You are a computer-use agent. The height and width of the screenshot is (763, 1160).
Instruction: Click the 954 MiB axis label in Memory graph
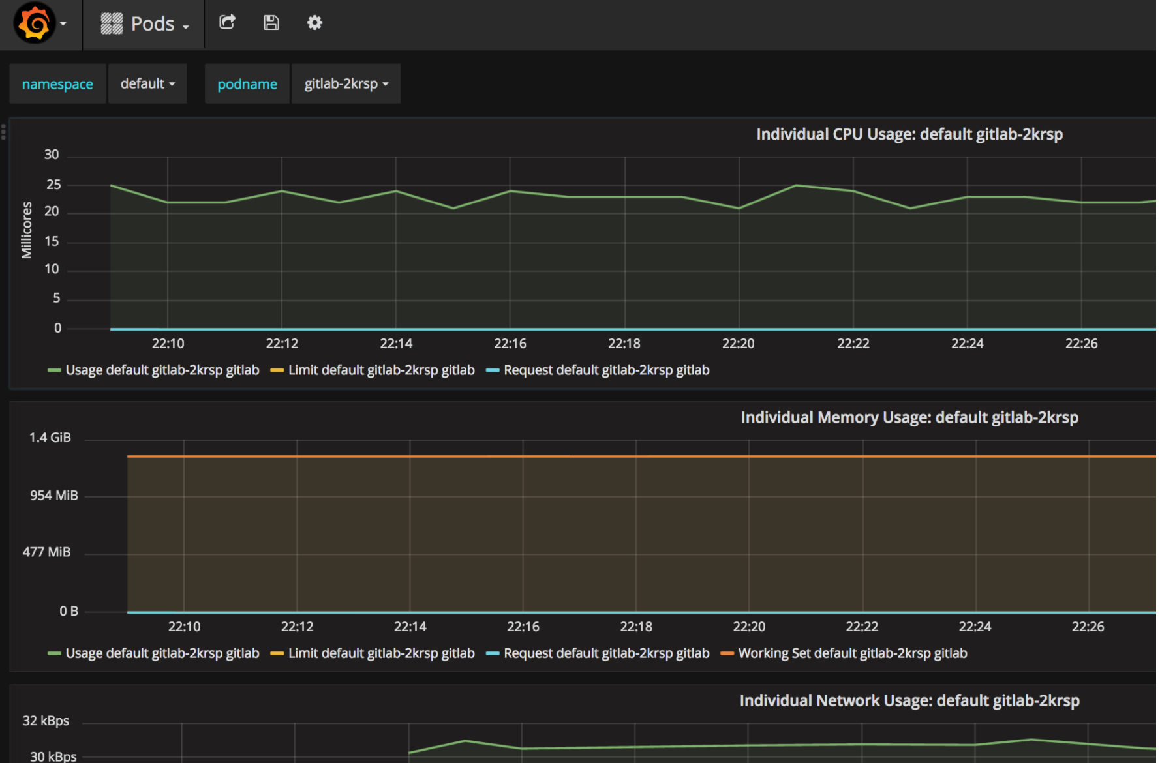54,496
